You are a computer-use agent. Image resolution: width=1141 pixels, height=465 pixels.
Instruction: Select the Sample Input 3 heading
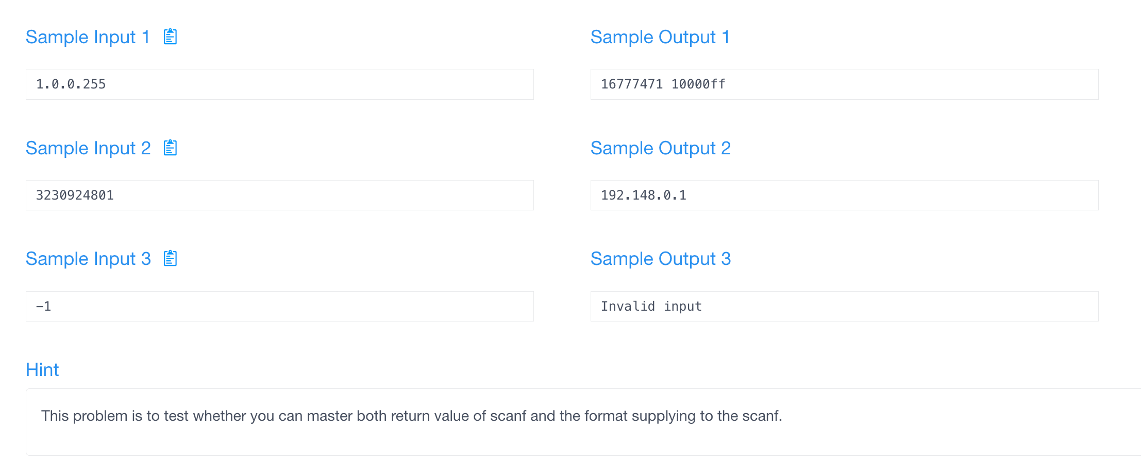point(88,258)
